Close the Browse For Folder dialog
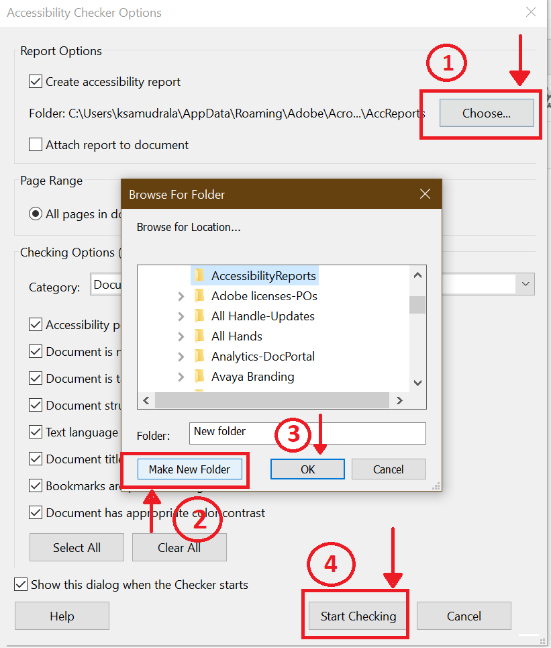The image size is (551, 648). [425, 194]
